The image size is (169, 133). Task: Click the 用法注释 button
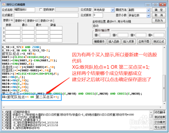click(x=160, y=127)
